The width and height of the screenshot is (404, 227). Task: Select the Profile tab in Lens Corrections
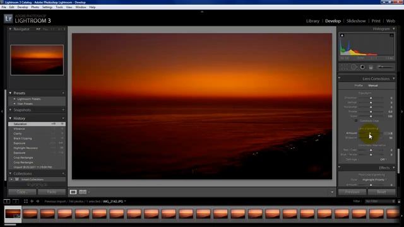pyautogui.click(x=359, y=86)
